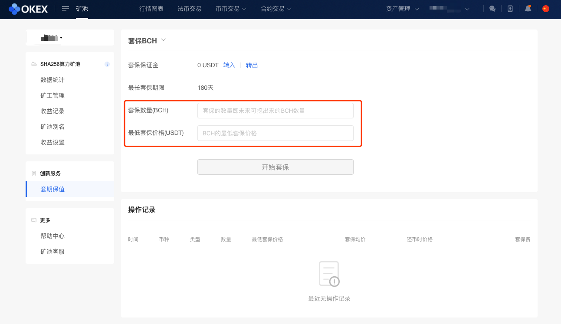The height and width of the screenshot is (324, 561).
Task: Click the 套保均价 column header
Action: 355,239
